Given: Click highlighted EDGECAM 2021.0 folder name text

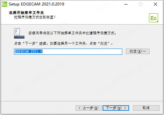Looking at the screenshot, I should [x=29, y=51].
